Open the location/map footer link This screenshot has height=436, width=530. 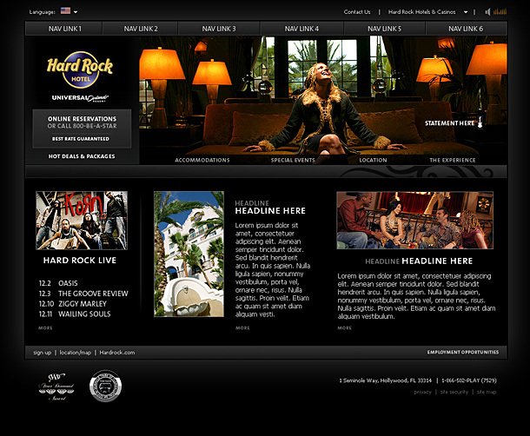click(76, 353)
